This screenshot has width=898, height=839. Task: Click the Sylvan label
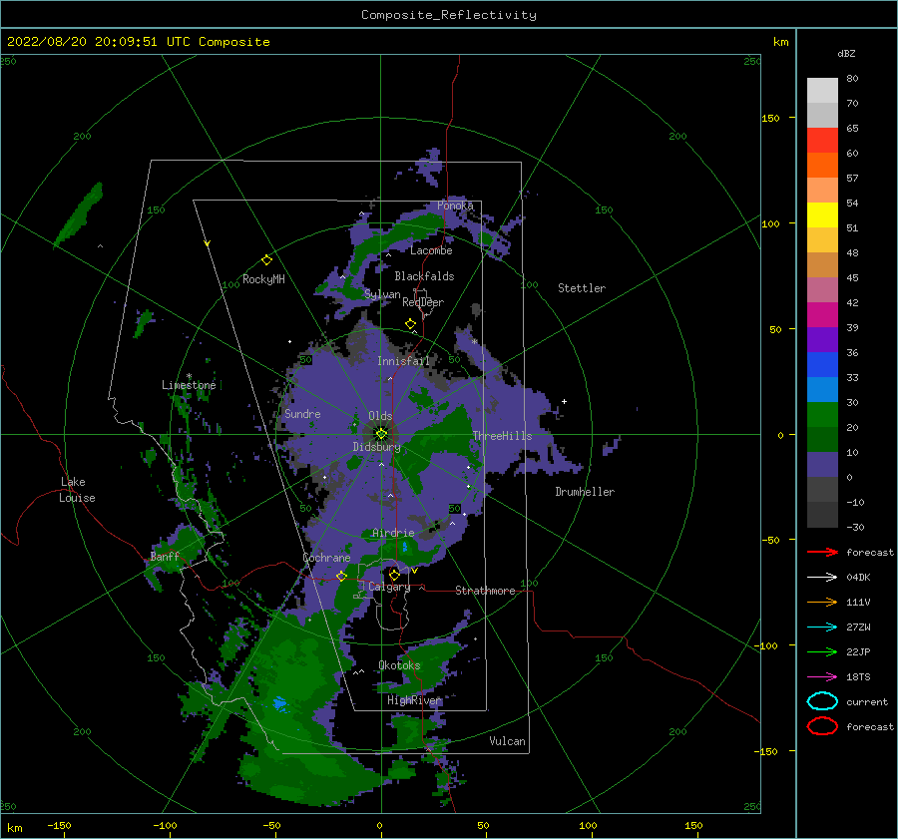click(x=382, y=294)
